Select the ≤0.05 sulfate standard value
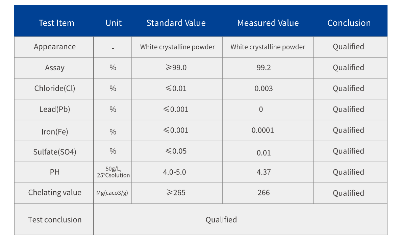The height and width of the screenshot is (240, 399). click(x=176, y=151)
